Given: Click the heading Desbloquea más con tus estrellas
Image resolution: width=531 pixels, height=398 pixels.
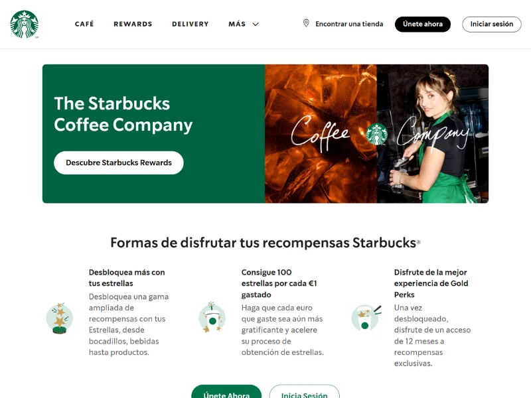Looking at the screenshot, I should pyautogui.click(x=127, y=278).
